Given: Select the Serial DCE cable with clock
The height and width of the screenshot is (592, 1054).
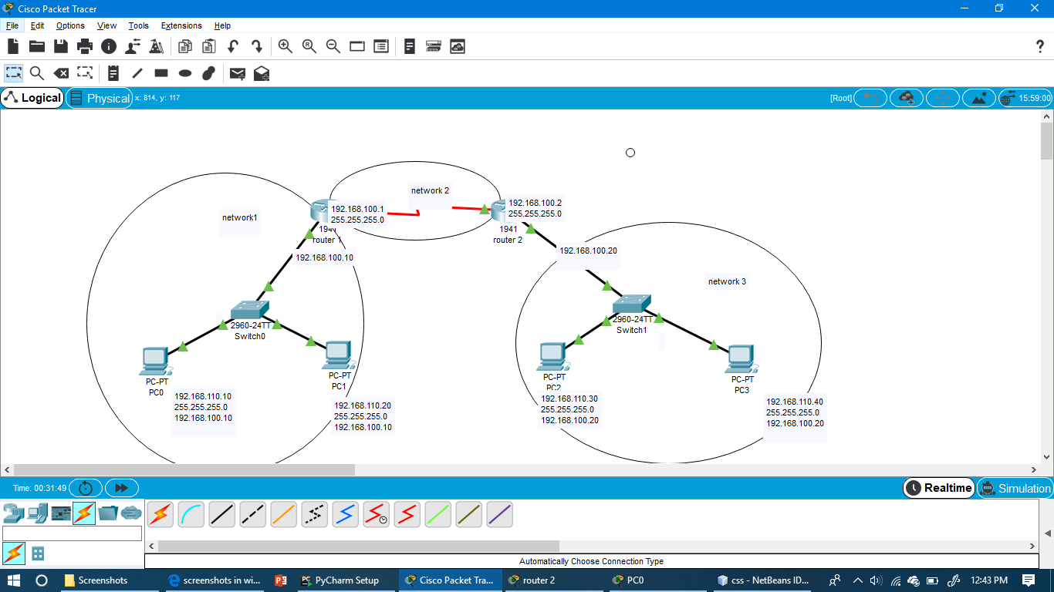Looking at the screenshot, I should 376,514.
